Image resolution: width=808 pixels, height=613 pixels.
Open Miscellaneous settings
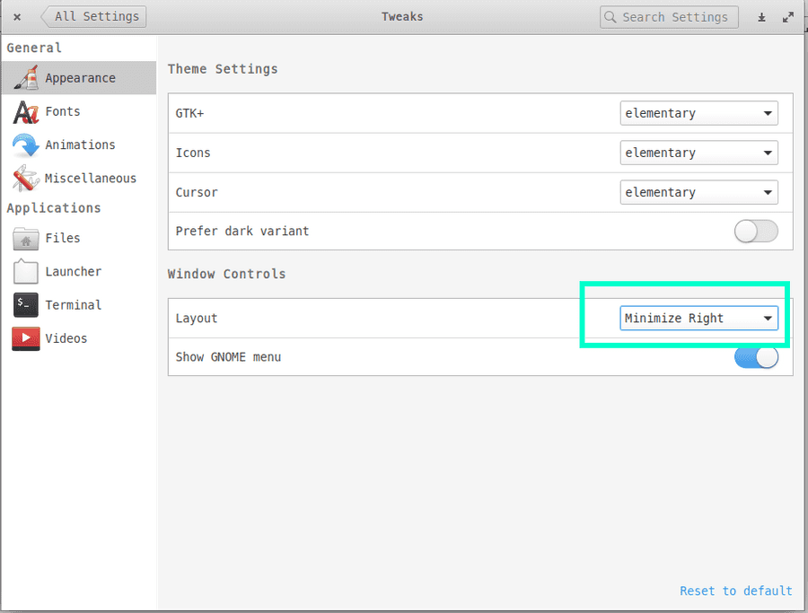click(79, 179)
